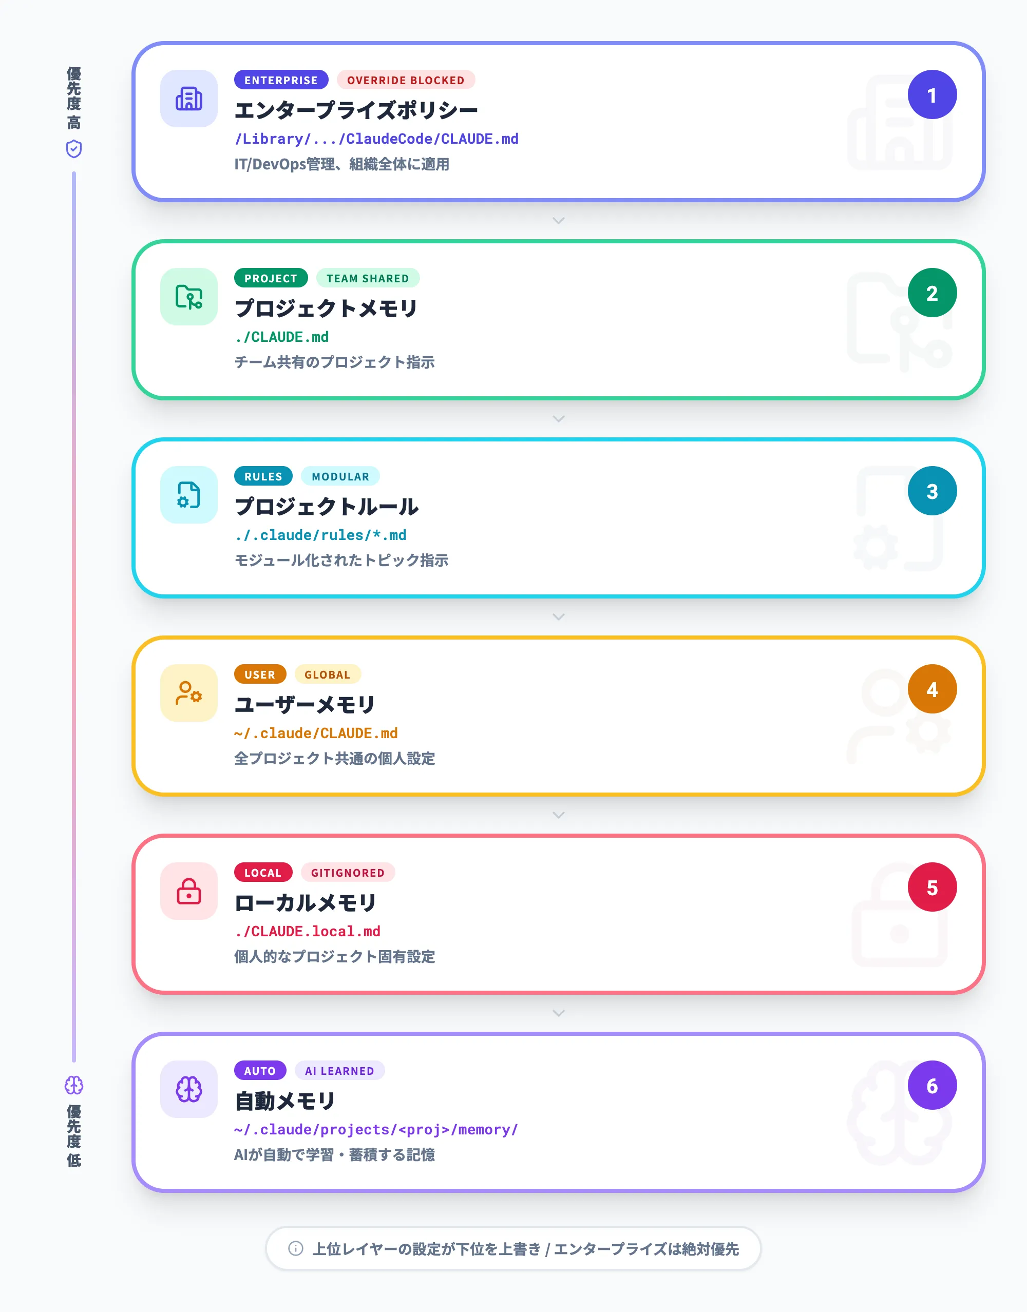1027x1312 pixels.
Task: Click the GITIGNORED tag
Action: 348,873
